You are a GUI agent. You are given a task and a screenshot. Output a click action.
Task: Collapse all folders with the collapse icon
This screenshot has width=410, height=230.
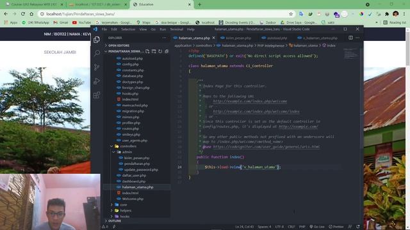point(167,51)
